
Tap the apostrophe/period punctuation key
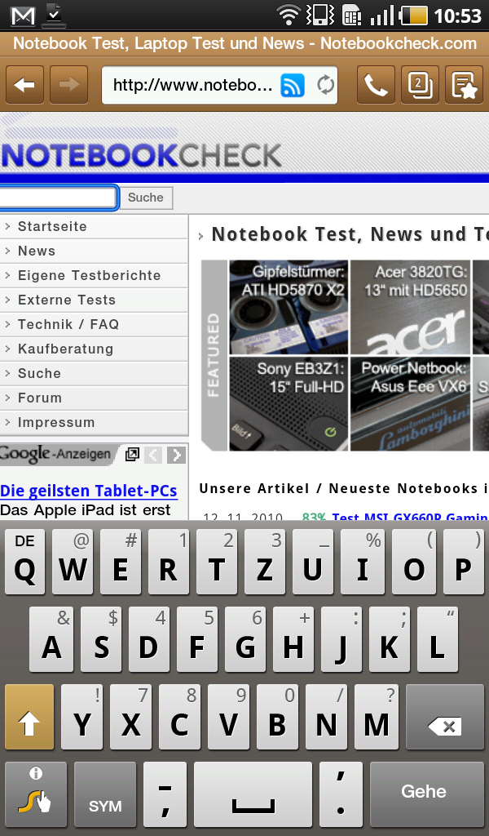[341, 794]
